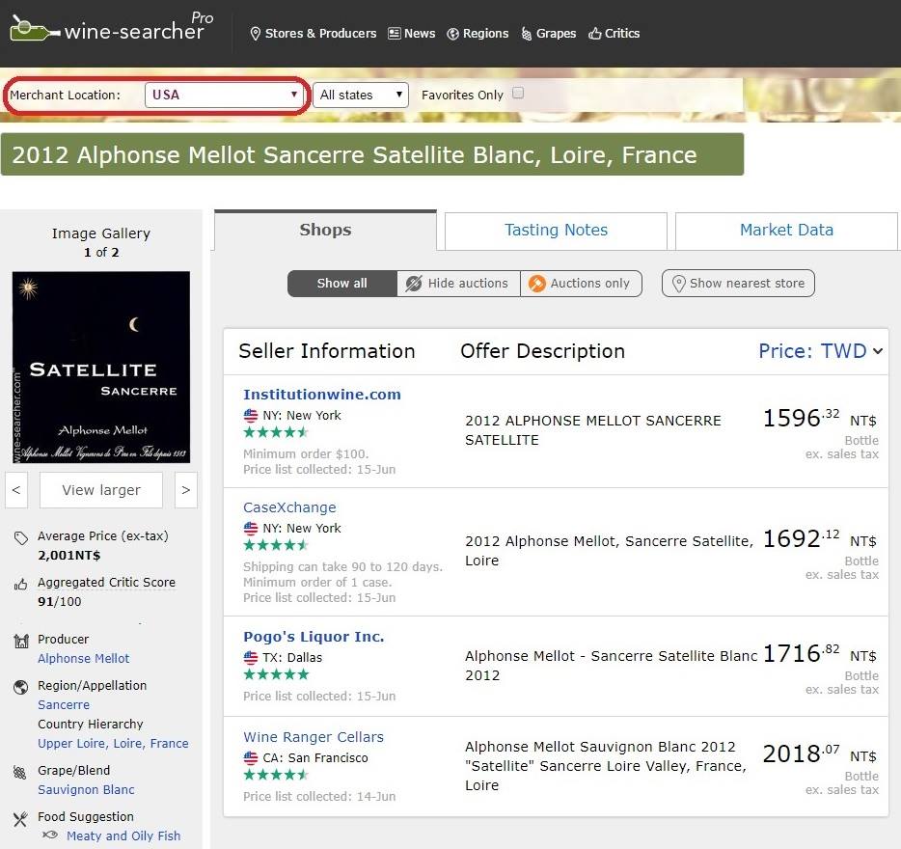Click the Aggregated Critic Score label
901x849 pixels.
[106, 583]
